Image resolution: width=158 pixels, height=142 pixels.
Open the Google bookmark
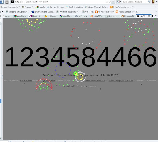pyautogui.click(x=40, y=7)
